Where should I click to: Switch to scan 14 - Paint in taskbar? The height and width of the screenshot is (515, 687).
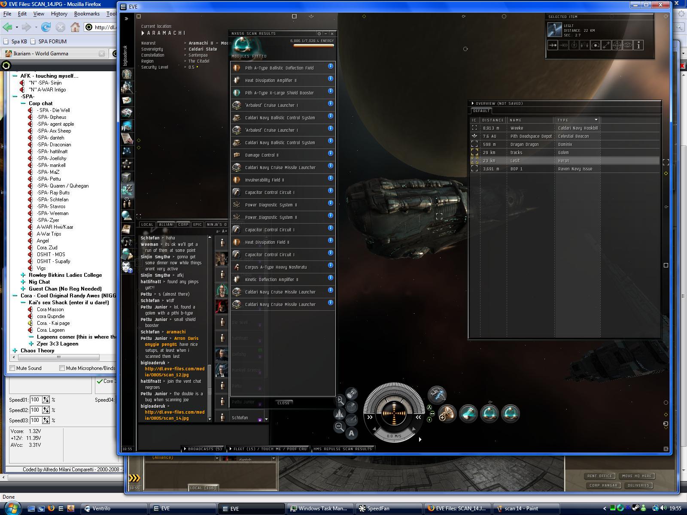point(526,509)
